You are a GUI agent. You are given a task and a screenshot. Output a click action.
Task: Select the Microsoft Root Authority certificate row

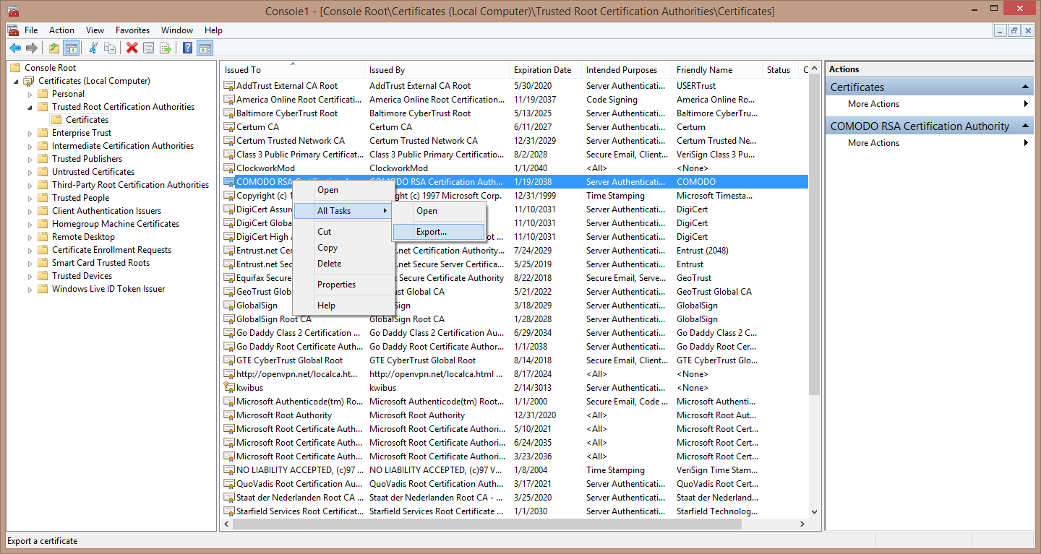(514, 415)
